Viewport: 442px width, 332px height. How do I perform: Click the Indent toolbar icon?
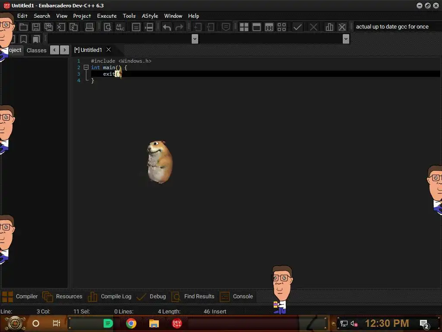tap(197, 27)
